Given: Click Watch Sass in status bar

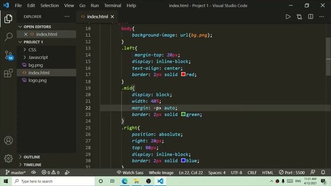Looking at the screenshot, I should 130,173.
